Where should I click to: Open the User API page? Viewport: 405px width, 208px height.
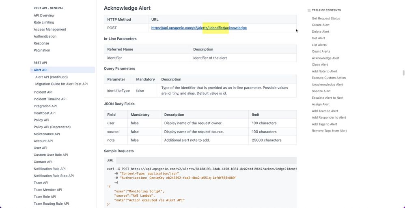(x=41, y=148)
